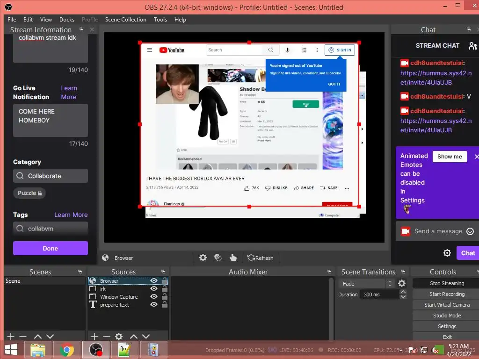Screen dimensions: 479x359
Task: Remove selected scene with minus icon
Action: tap(23, 337)
